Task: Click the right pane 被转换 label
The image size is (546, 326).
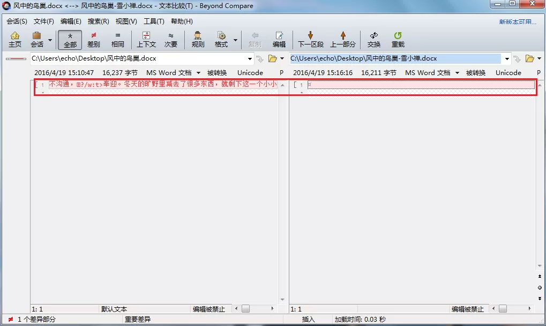Action: [x=476, y=73]
